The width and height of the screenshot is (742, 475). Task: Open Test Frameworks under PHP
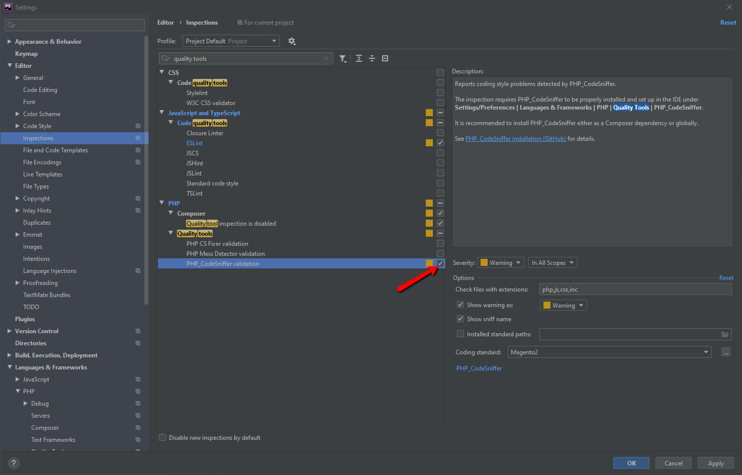click(53, 440)
